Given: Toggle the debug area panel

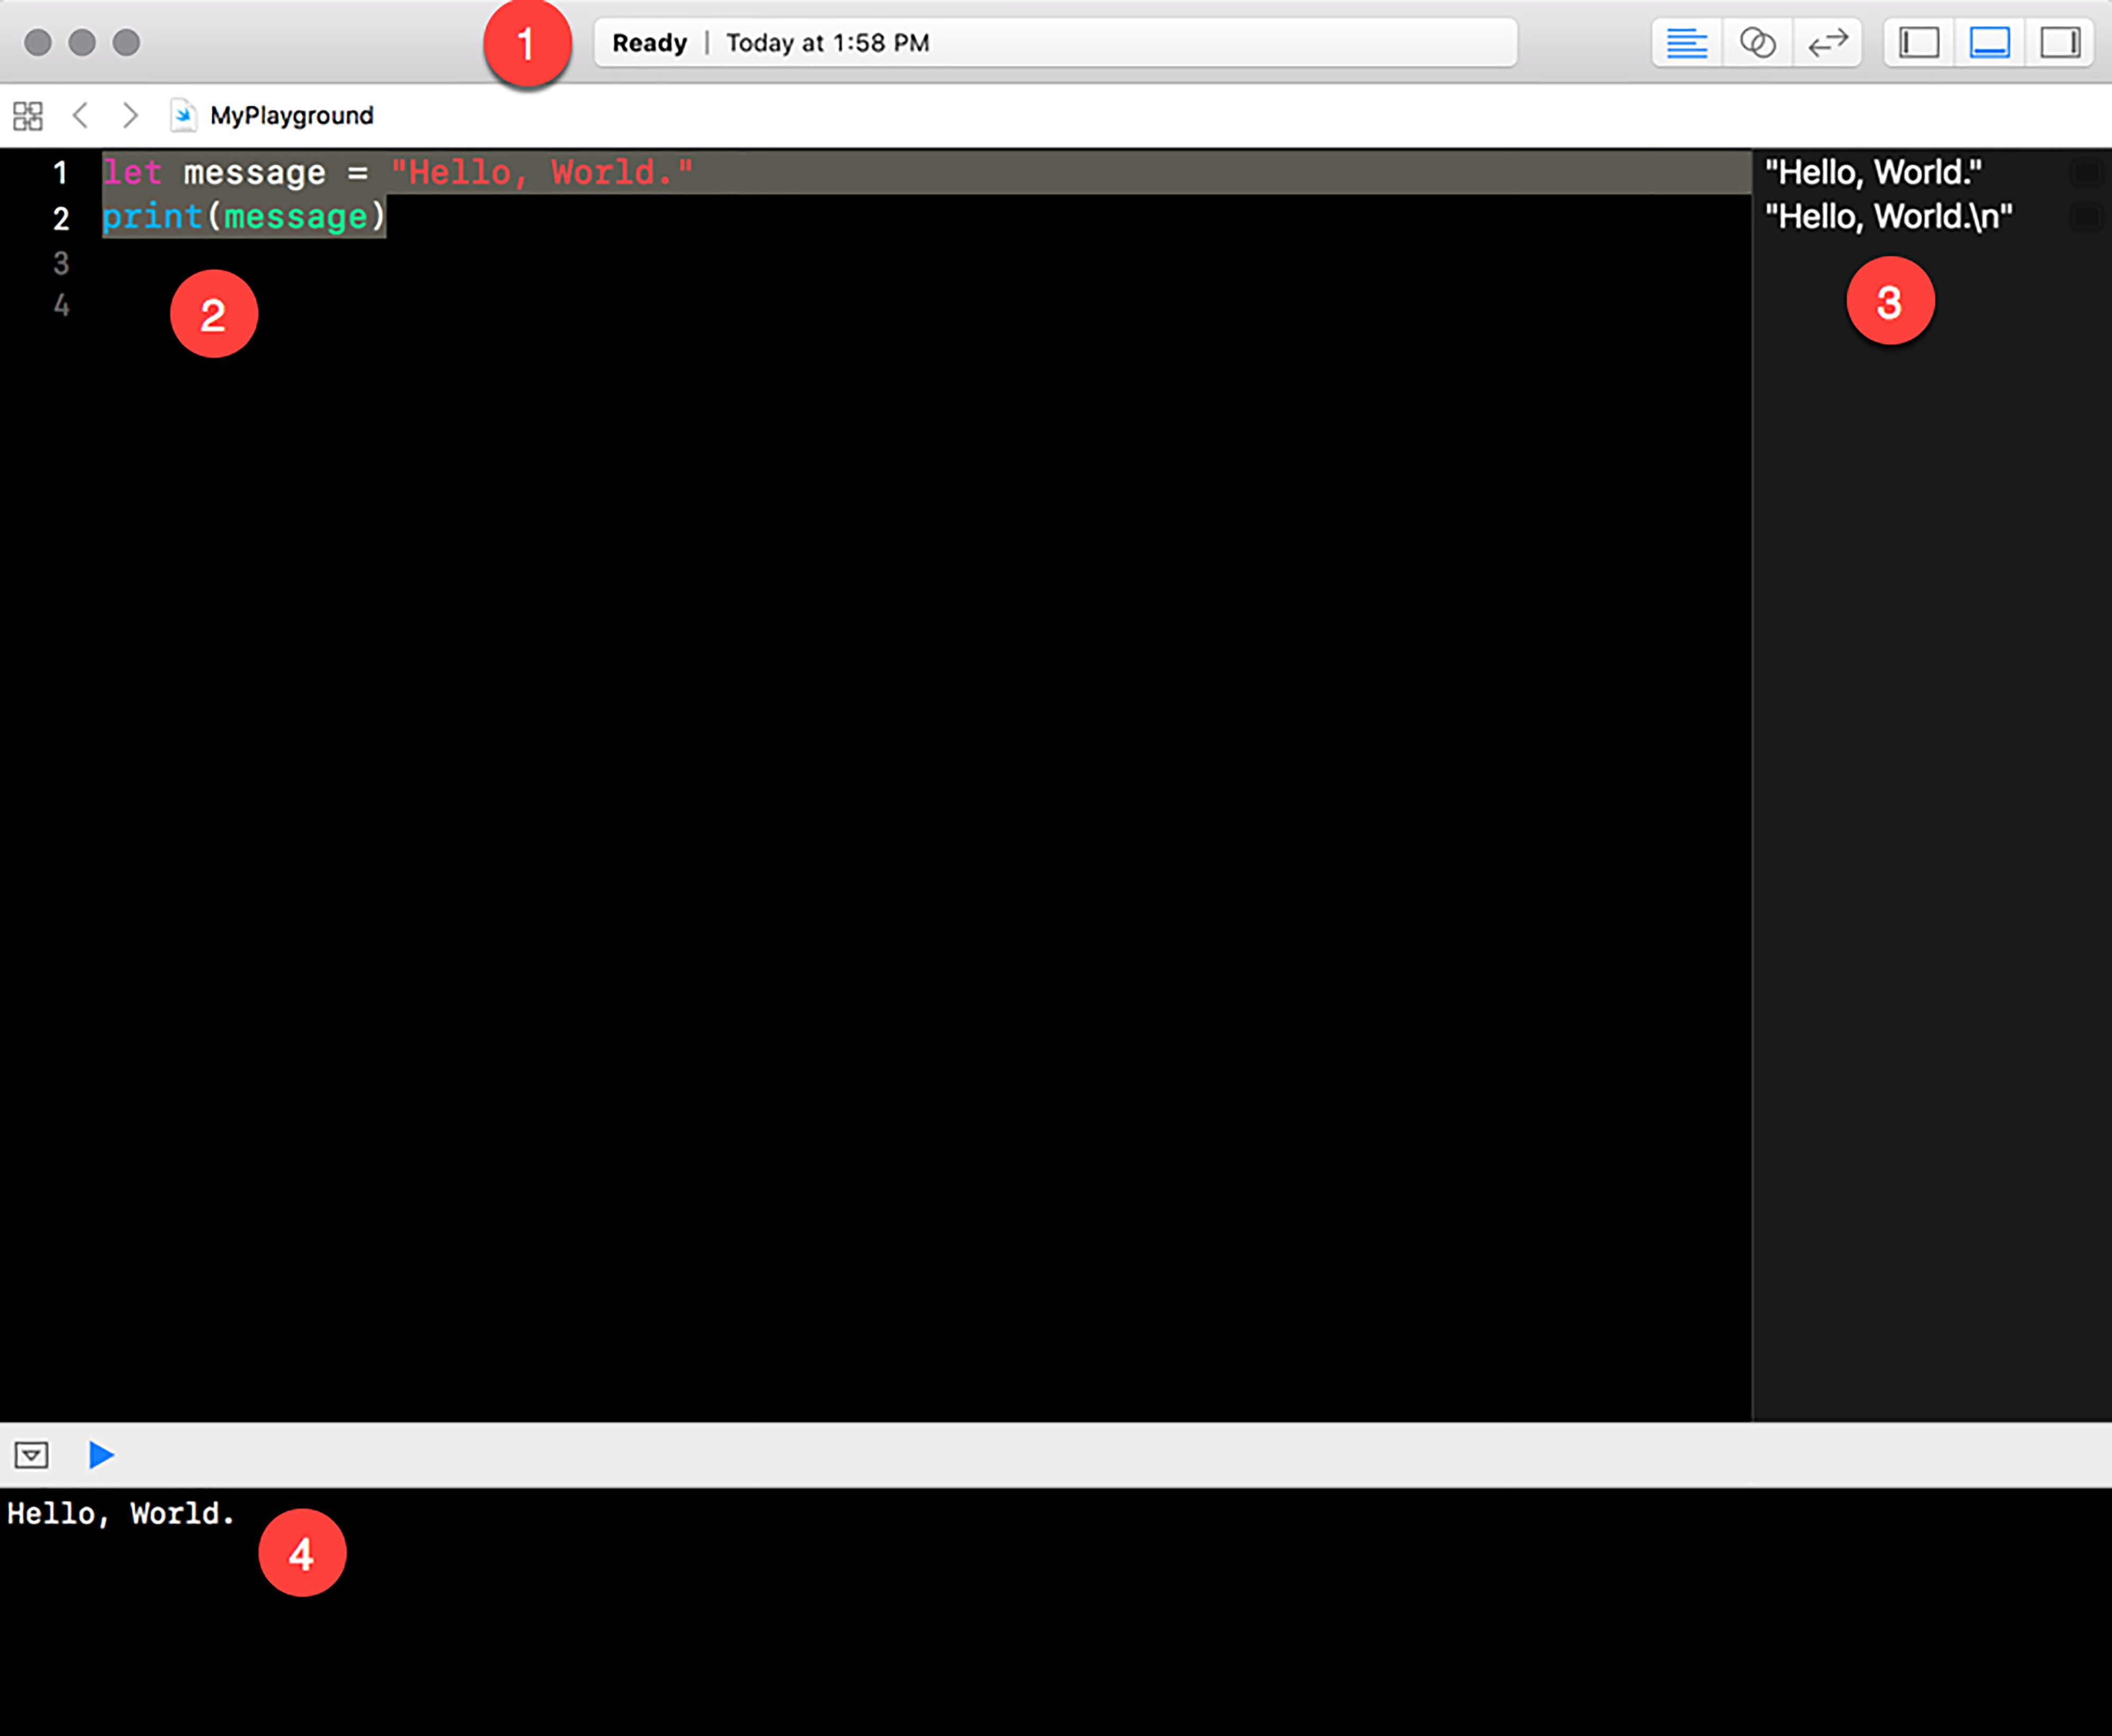Looking at the screenshot, I should (x=1990, y=43).
